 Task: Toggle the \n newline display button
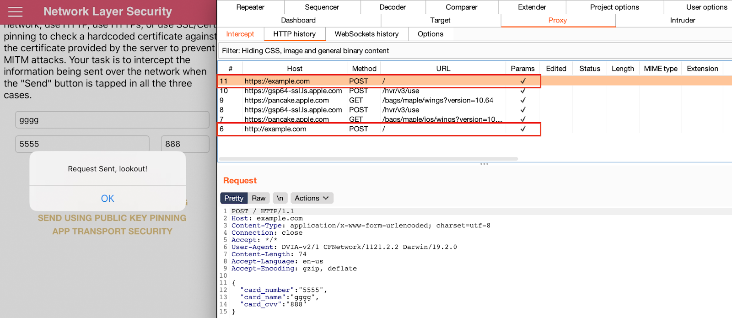click(x=280, y=198)
